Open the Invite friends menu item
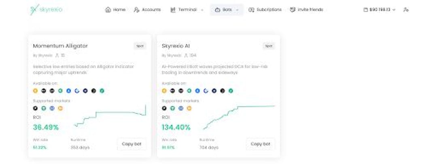Image resolution: width=437 pixels, height=164 pixels. [306, 10]
